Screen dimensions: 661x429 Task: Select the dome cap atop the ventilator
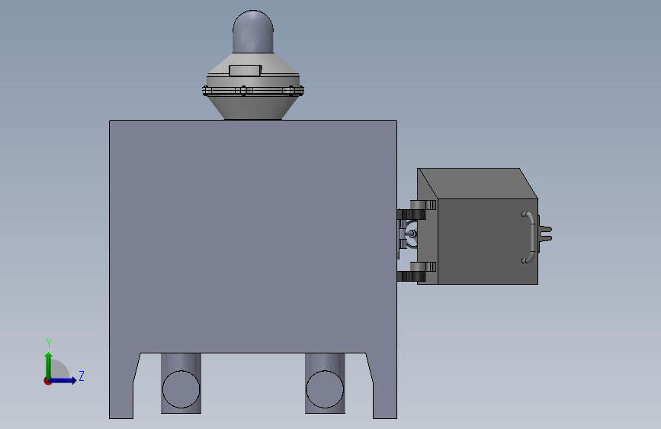point(253,31)
